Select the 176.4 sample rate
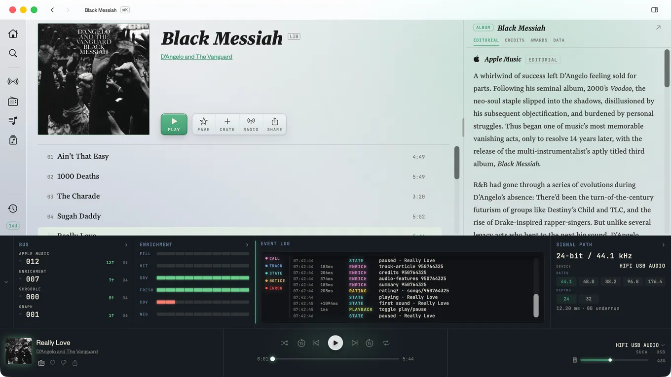 (655, 282)
